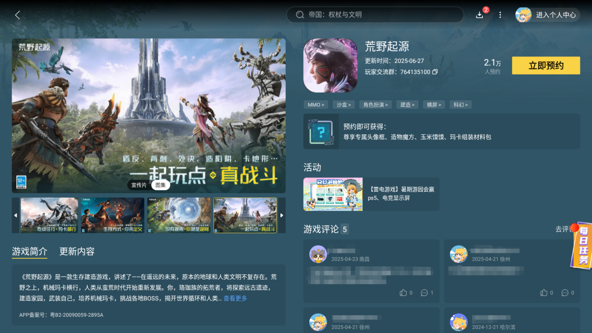Open the downloads icon with badge 2

pos(480,15)
